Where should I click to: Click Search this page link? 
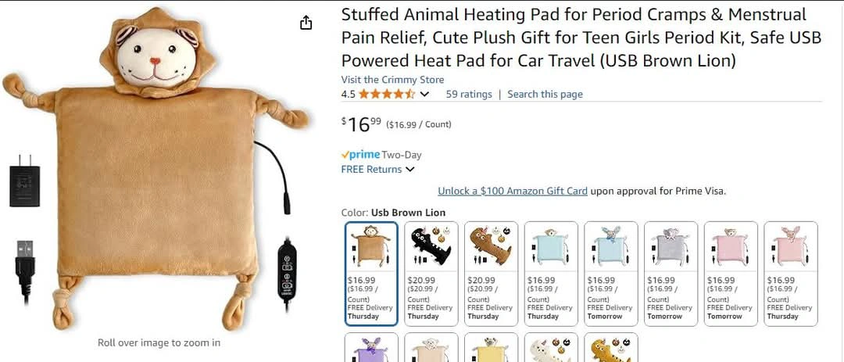click(545, 95)
